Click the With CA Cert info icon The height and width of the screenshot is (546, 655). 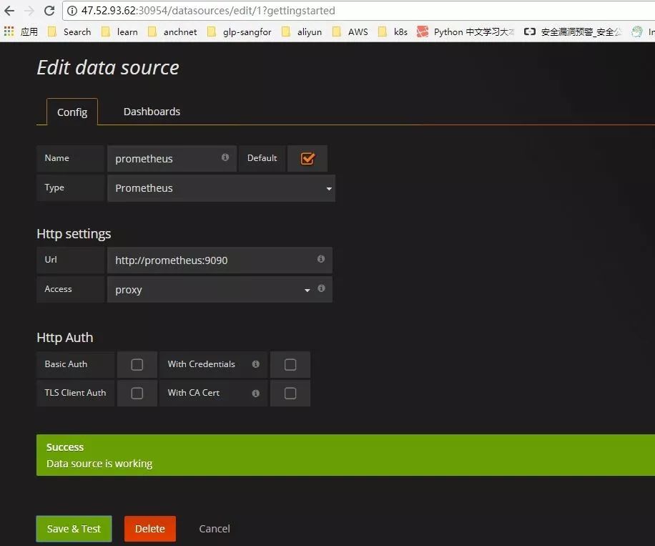point(256,393)
